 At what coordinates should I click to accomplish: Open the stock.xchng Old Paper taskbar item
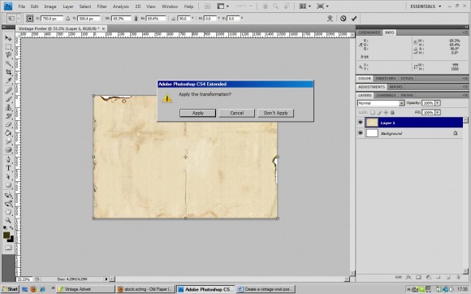coord(145,289)
